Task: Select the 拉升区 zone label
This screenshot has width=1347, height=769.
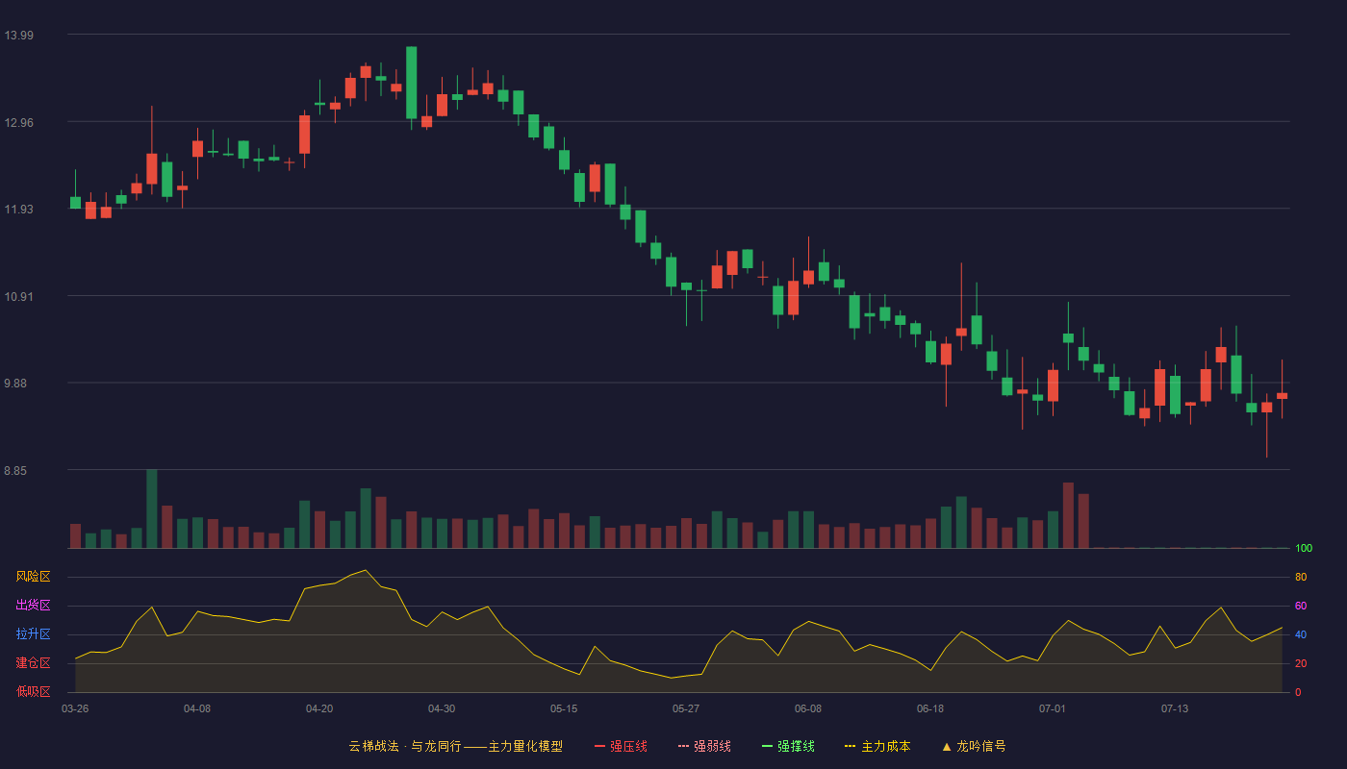Action: (33, 634)
